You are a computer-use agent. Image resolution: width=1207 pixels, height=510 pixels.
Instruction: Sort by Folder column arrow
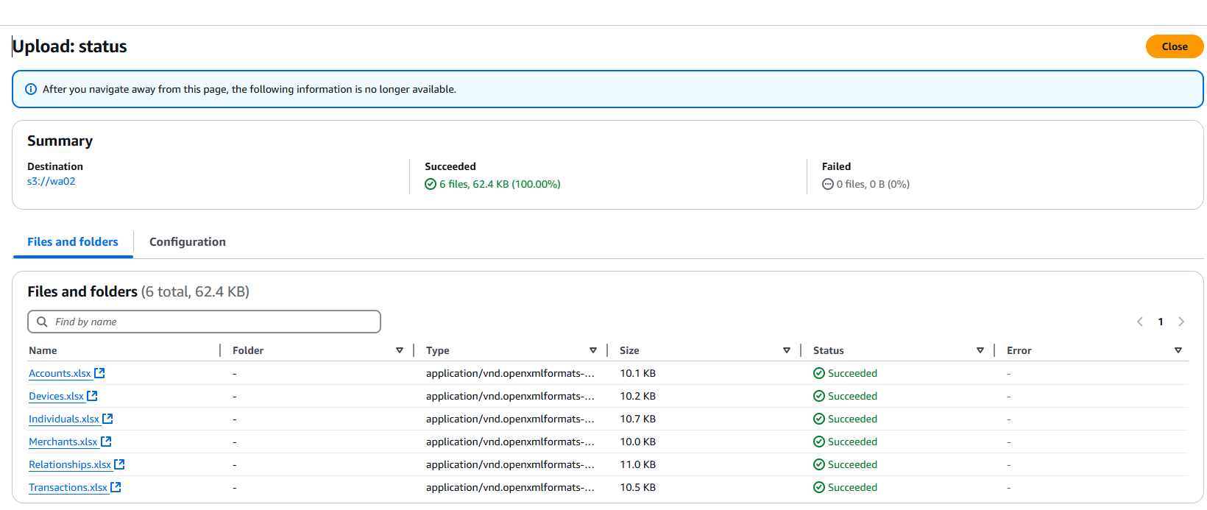pos(400,350)
